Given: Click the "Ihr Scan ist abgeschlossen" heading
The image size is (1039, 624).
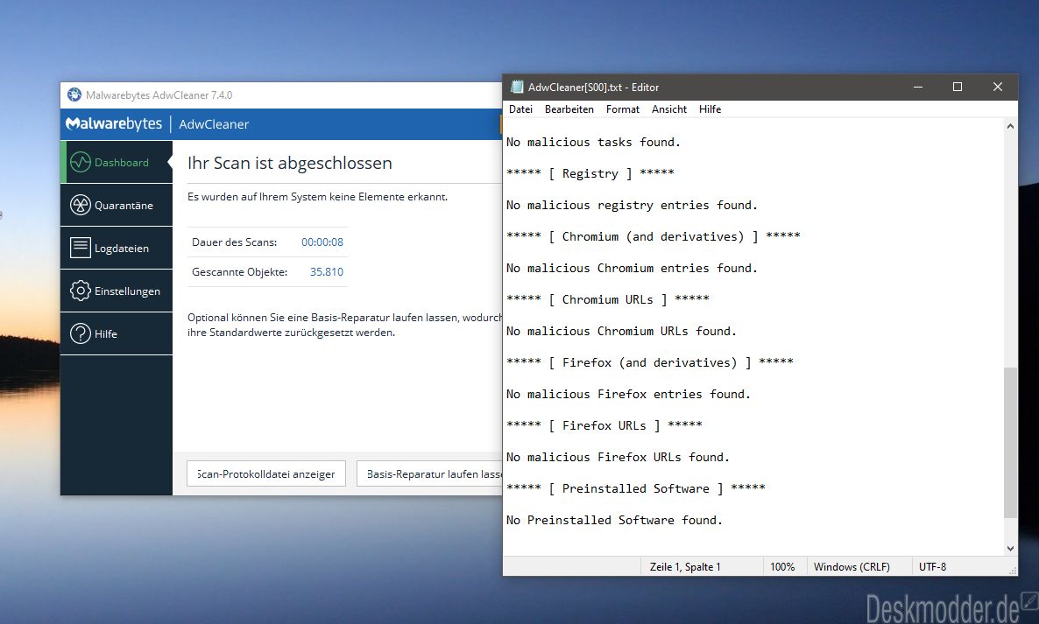Looking at the screenshot, I should [290, 163].
